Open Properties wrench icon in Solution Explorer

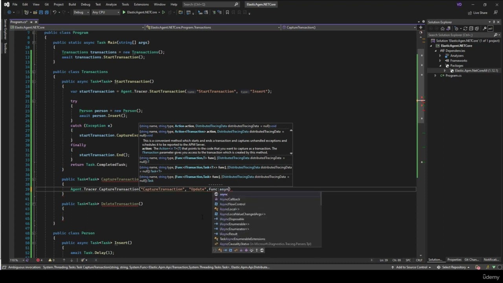485,29
